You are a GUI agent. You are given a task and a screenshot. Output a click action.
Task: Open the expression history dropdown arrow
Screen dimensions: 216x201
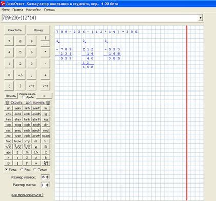point(201,18)
